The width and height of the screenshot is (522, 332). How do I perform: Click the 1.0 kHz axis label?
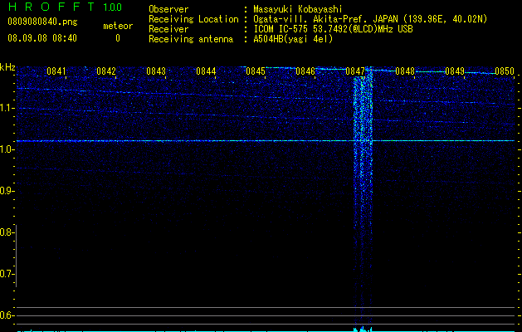click(x=7, y=149)
